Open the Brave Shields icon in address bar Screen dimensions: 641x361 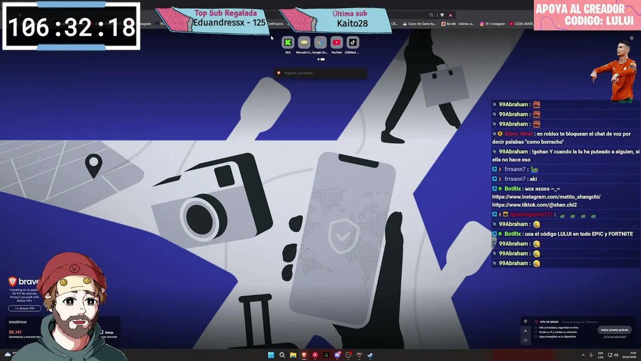point(442,15)
